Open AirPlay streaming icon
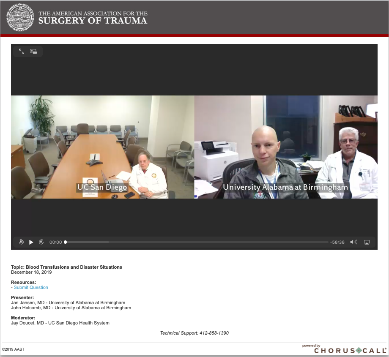This screenshot has height=357, width=389. point(367,242)
